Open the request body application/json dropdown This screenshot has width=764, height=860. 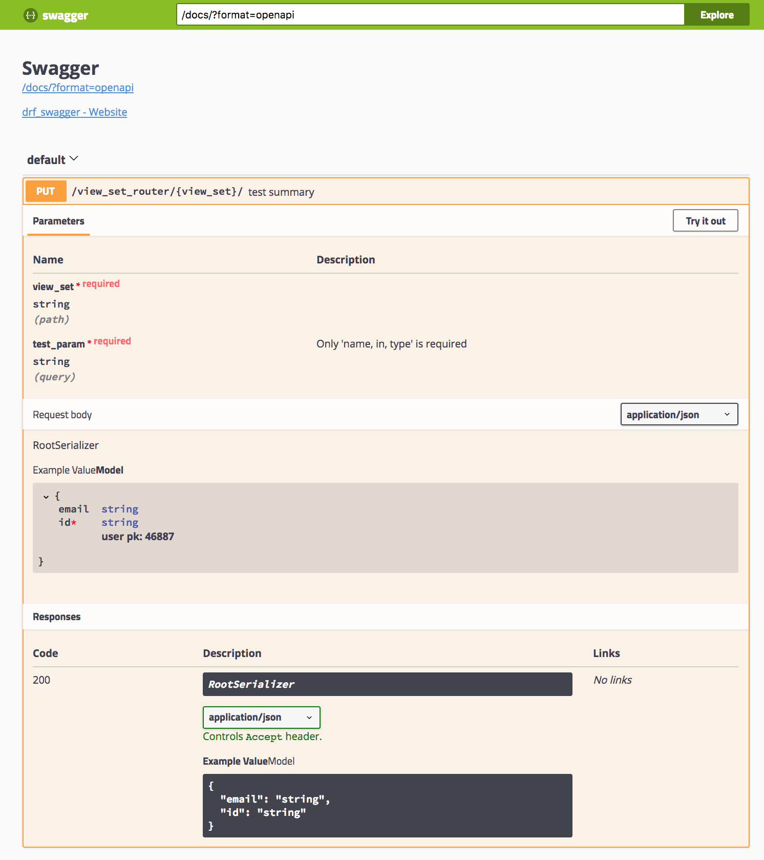(x=679, y=414)
